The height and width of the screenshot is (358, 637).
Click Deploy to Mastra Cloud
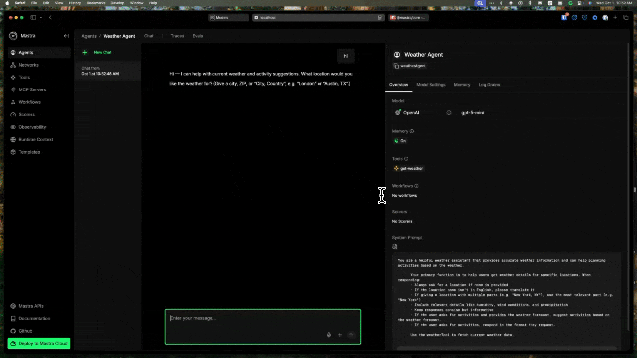click(38, 343)
